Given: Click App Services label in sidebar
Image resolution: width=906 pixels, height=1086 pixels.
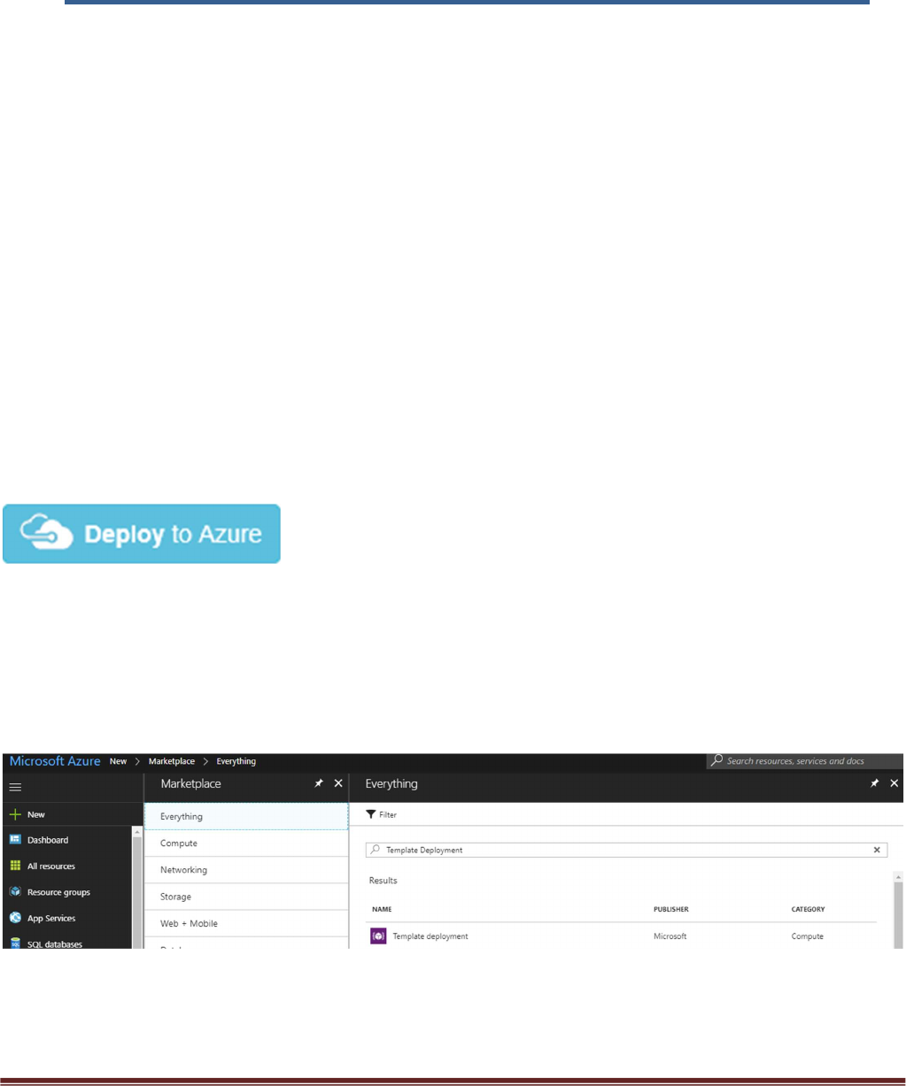Looking at the screenshot, I should [x=51, y=918].
